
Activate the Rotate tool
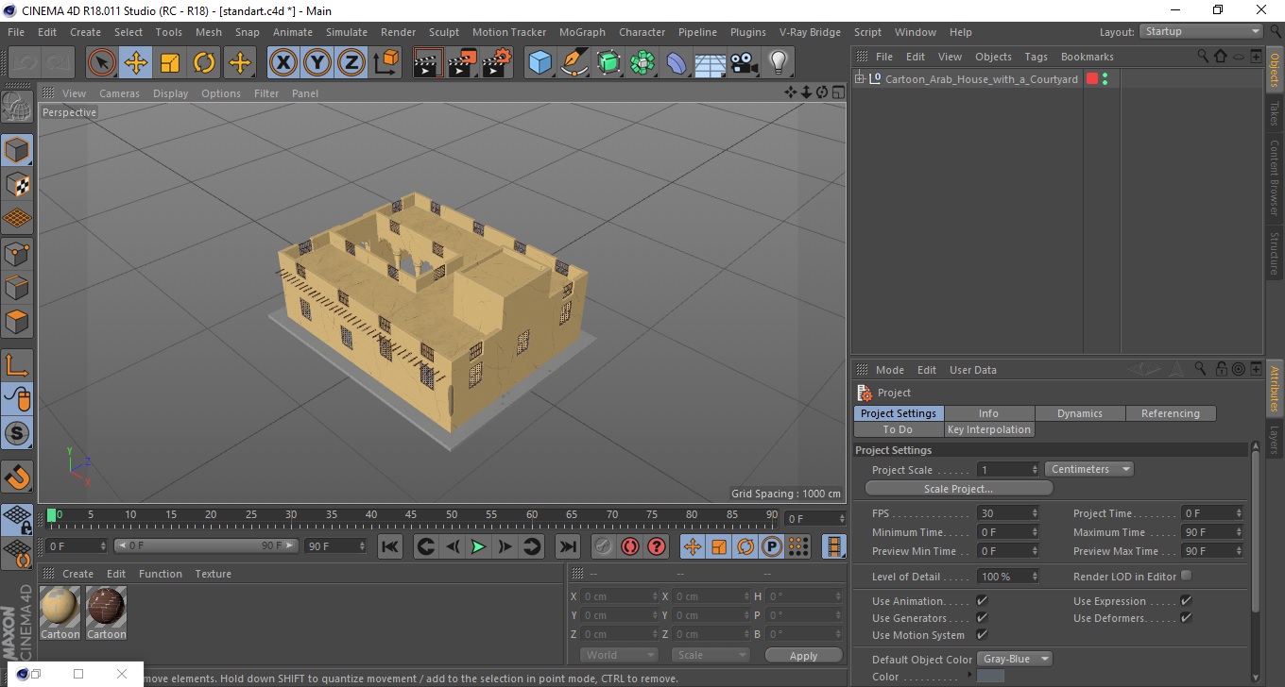(x=204, y=63)
